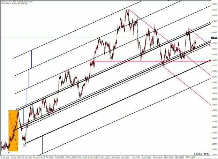218x159 pixels.
Task: Click the 1.3700 price level on the axis
Action: 213,71
